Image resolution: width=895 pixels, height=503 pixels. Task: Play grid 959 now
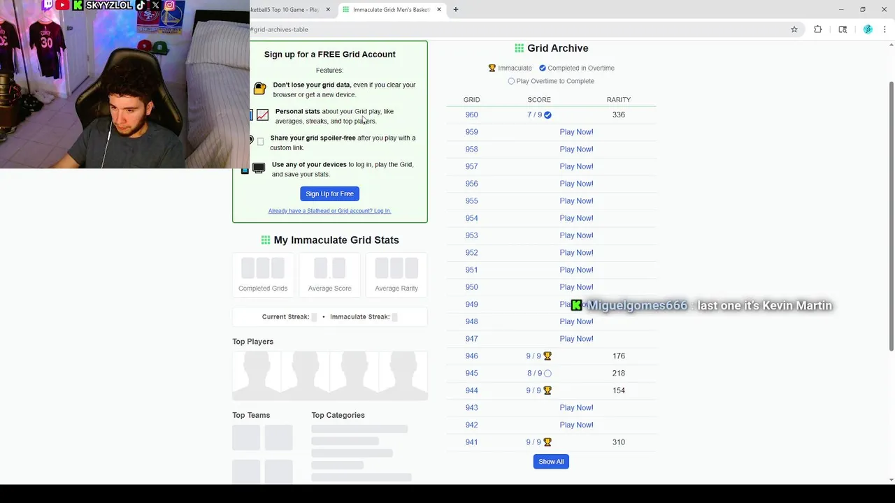click(576, 132)
